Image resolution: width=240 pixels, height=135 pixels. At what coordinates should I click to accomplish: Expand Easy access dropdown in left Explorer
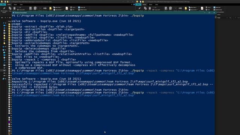pos(58,10)
